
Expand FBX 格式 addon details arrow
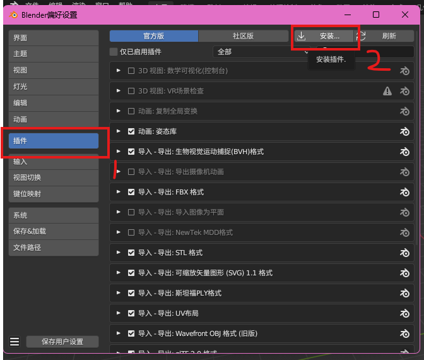coord(119,191)
